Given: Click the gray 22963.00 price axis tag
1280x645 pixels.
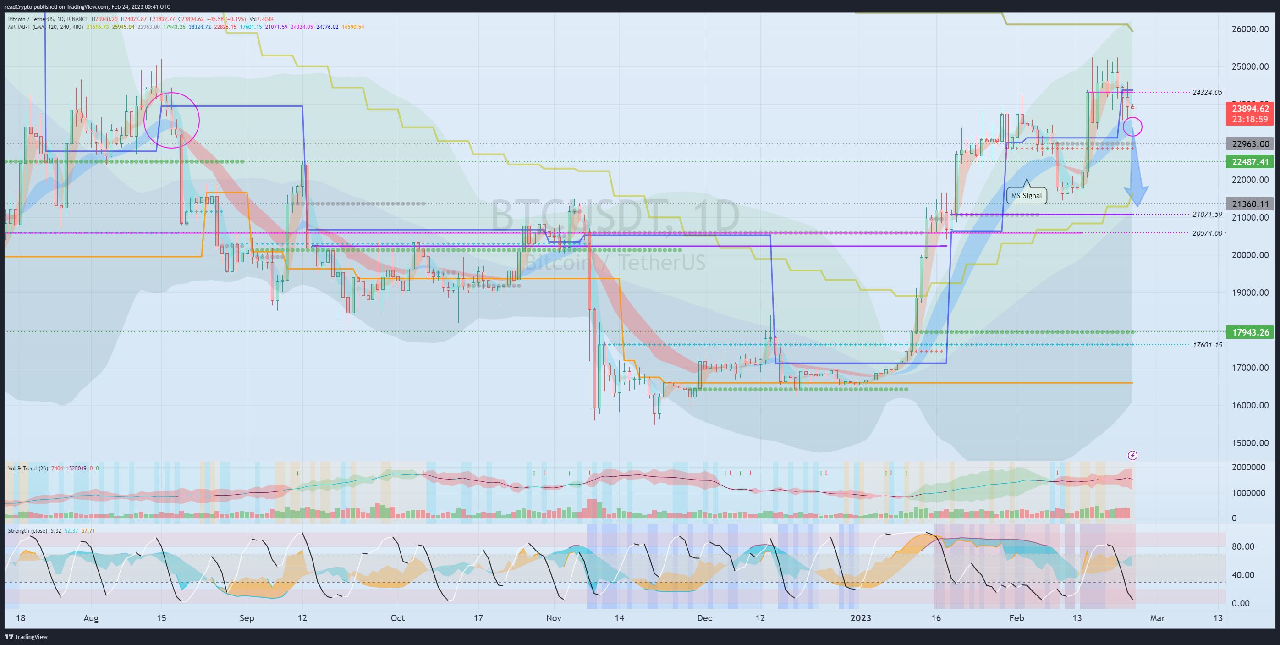Looking at the screenshot, I should 1250,144.
